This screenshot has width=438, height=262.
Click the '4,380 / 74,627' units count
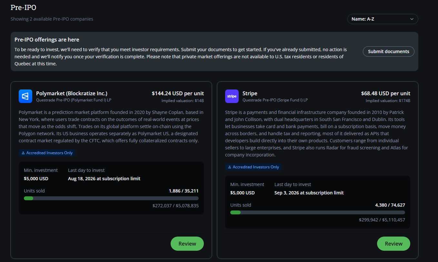tap(390, 205)
